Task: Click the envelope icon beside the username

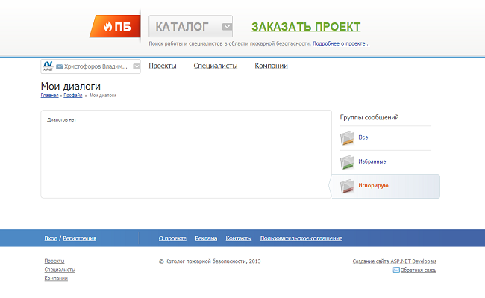Action: 60,66
